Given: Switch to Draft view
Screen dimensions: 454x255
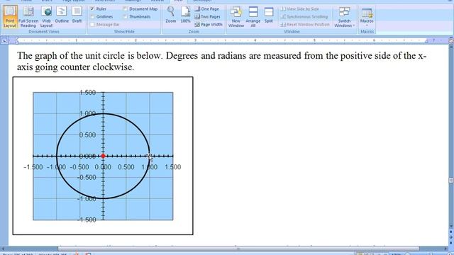Looking at the screenshot, I should 77,14.
